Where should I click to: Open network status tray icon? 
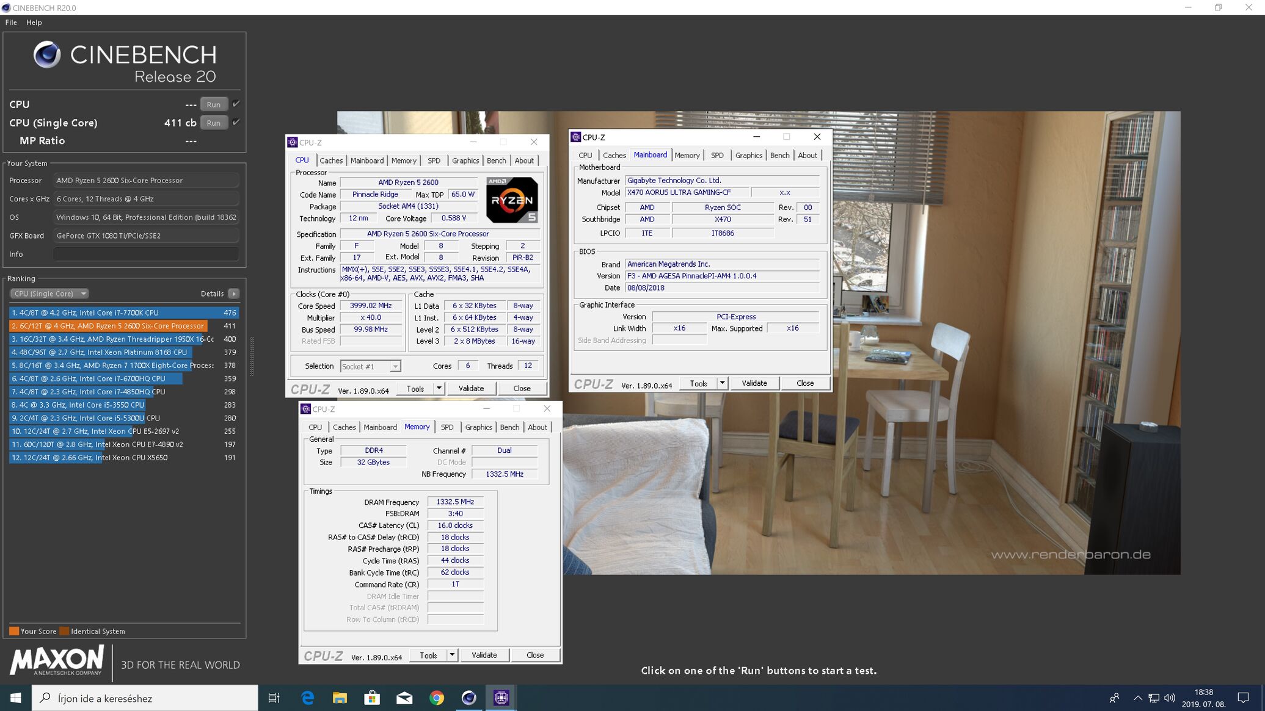click(x=1154, y=698)
